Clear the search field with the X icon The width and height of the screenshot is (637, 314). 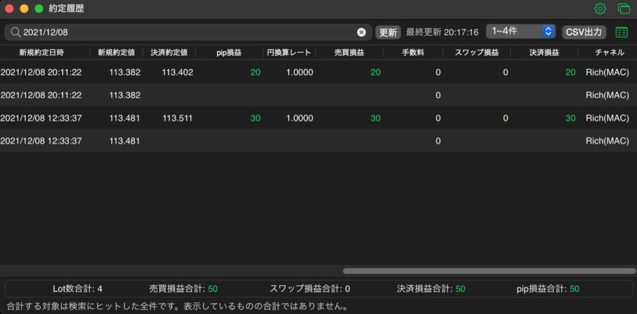361,32
